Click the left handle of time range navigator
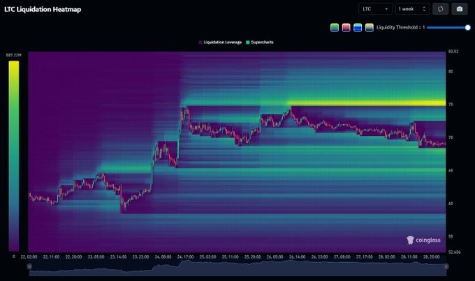 pyautogui.click(x=29, y=266)
